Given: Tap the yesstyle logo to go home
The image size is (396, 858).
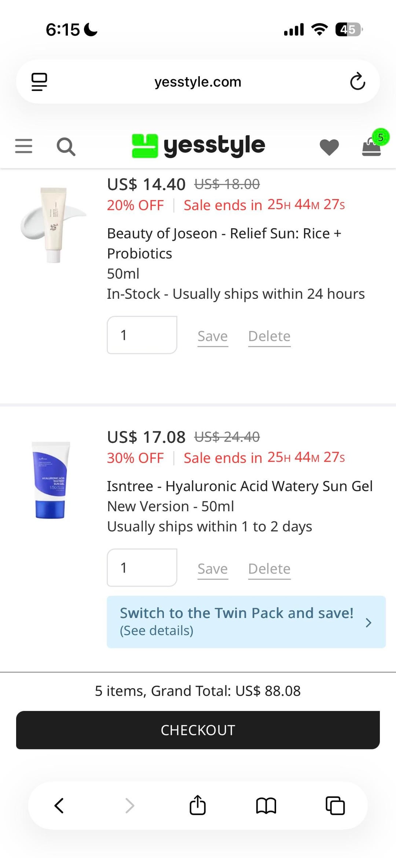Looking at the screenshot, I should pos(198,146).
